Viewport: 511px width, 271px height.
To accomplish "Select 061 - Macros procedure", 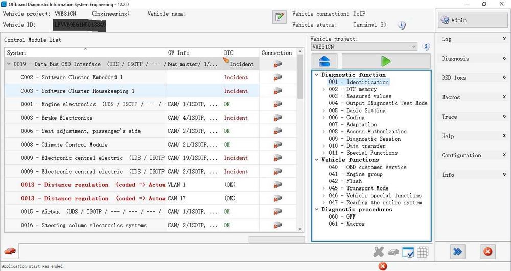I will point(346,224).
